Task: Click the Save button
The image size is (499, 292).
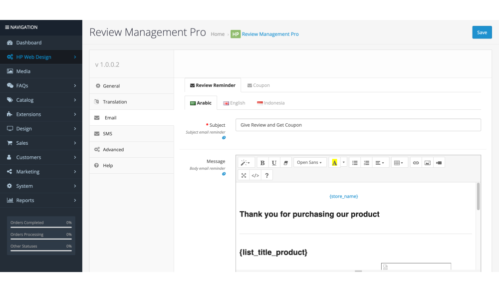Action: [482, 32]
